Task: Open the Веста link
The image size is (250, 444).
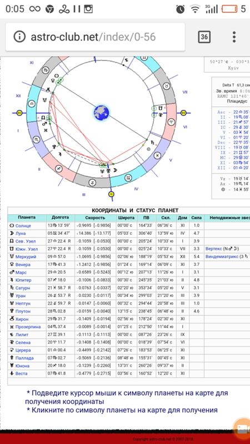Action: 22,374
